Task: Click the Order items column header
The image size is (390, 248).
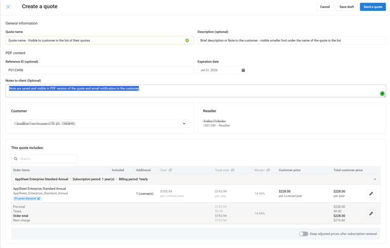Action: pyautogui.click(x=22, y=170)
